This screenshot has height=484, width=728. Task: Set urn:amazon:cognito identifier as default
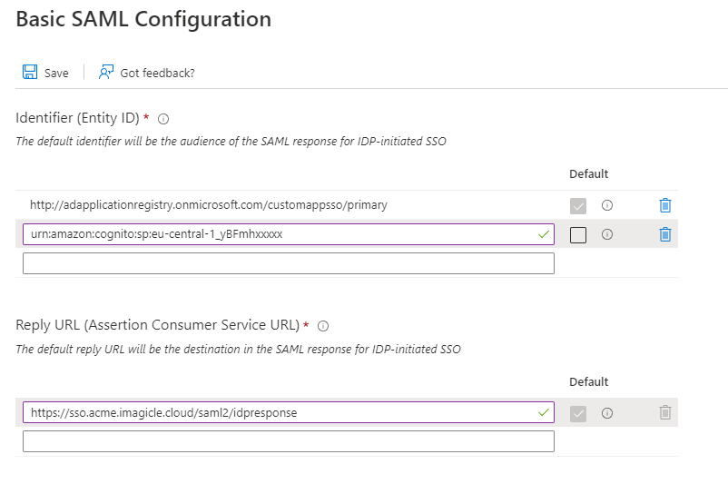[x=578, y=235]
